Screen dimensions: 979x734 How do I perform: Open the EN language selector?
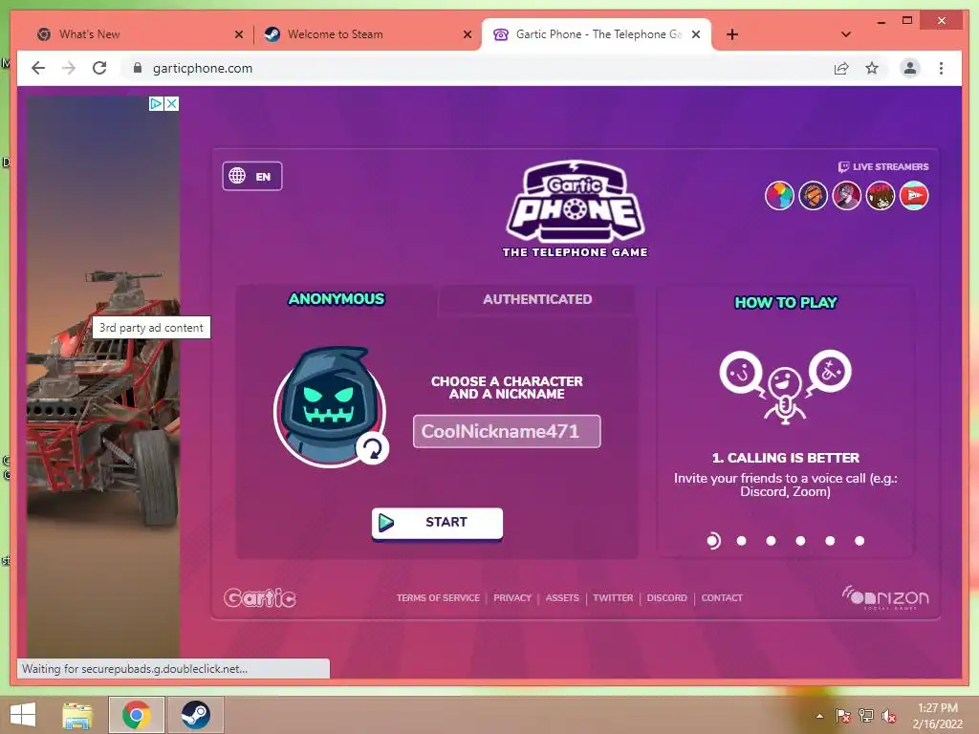(252, 176)
